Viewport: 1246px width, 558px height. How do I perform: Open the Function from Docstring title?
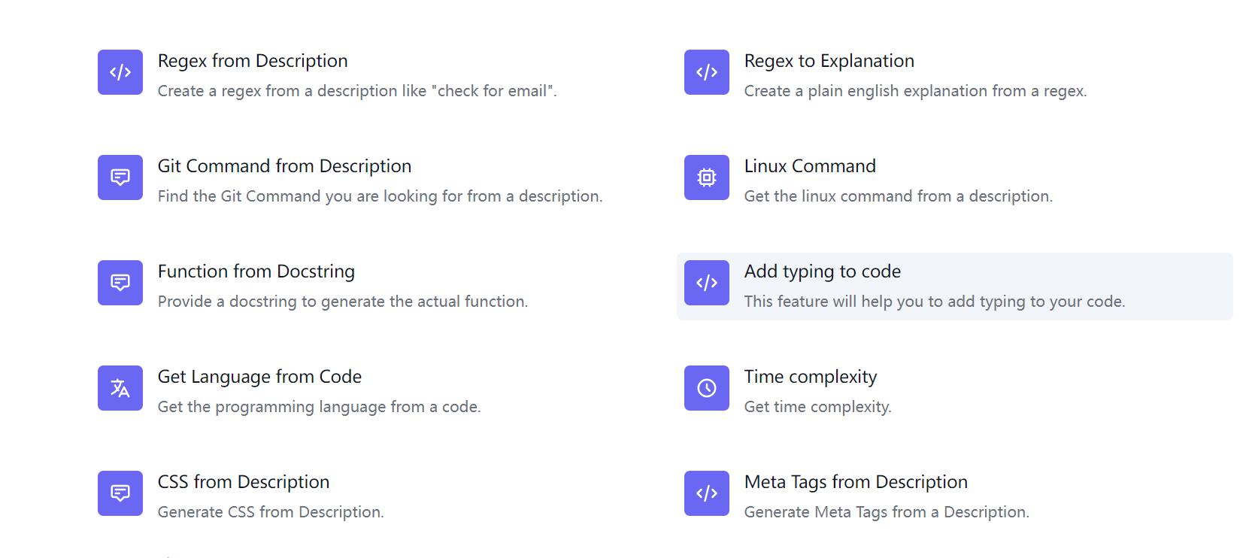pos(256,271)
